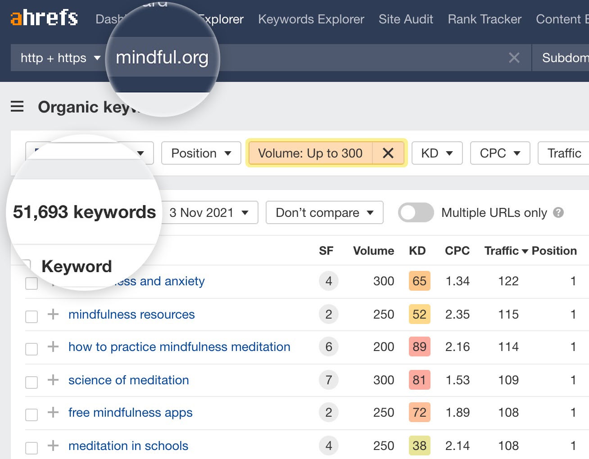589x459 pixels.
Task: Click the plus icon beside free mindfulness apps
Action: point(53,413)
